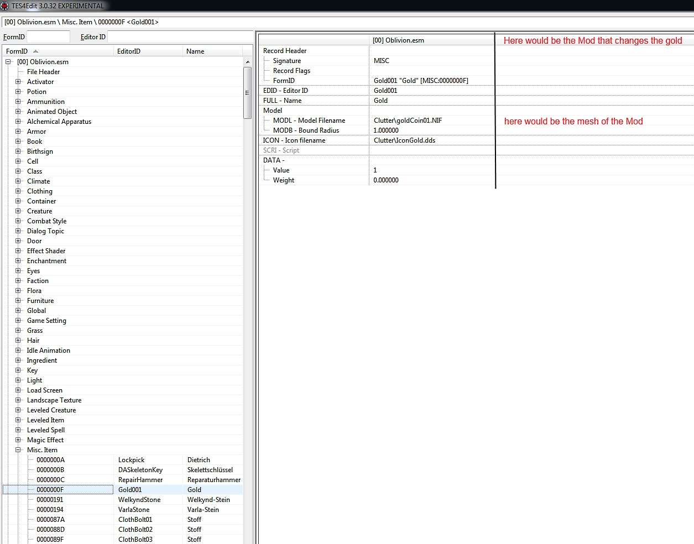Click the SCRI - Script row label
Screen dimensions: 694x544
click(x=281, y=150)
